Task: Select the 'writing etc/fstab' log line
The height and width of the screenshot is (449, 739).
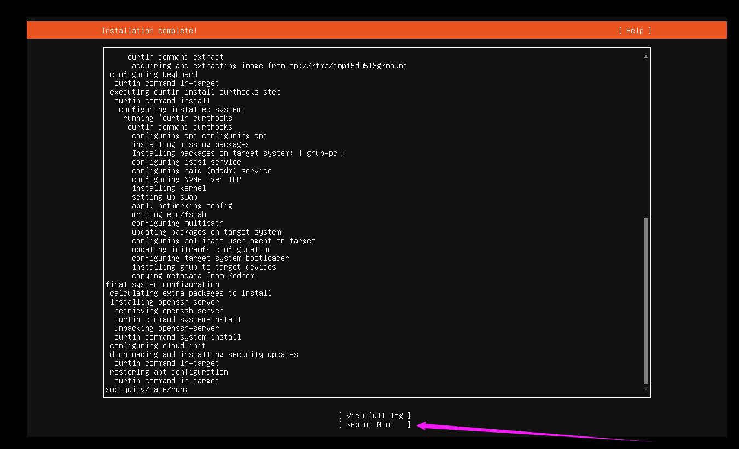Action: pyautogui.click(x=168, y=214)
